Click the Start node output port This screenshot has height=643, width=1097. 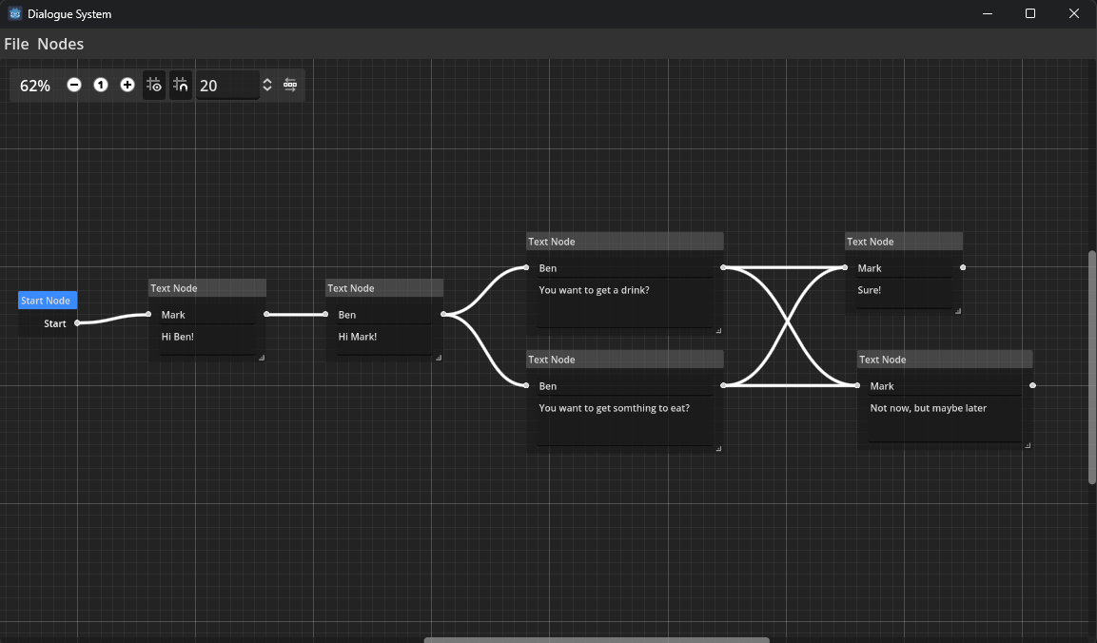[x=78, y=323]
